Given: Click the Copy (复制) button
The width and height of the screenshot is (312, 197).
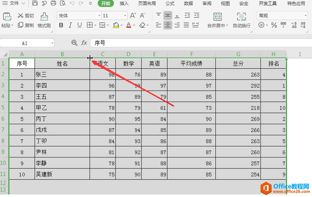Looking at the screenshot, I should pos(26,25).
